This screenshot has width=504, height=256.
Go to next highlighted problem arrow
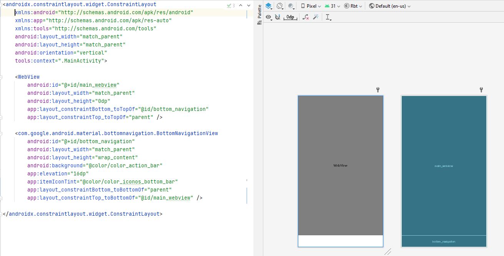click(x=248, y=6)
